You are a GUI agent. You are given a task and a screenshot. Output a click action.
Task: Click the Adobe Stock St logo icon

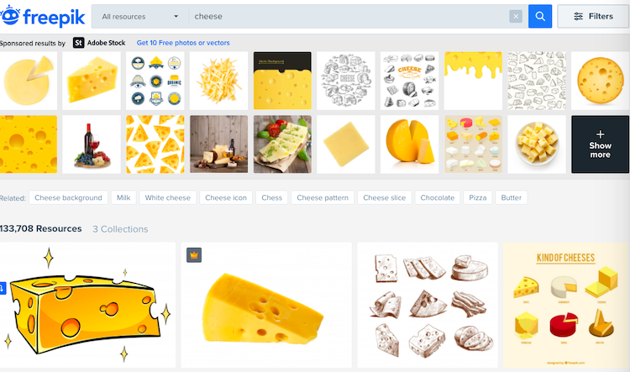[79, 43]
